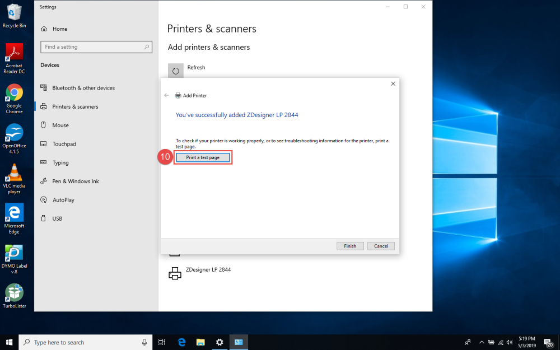Open Edge from the taskbar
The image size is (560, 350).
(x=182, y=342)
